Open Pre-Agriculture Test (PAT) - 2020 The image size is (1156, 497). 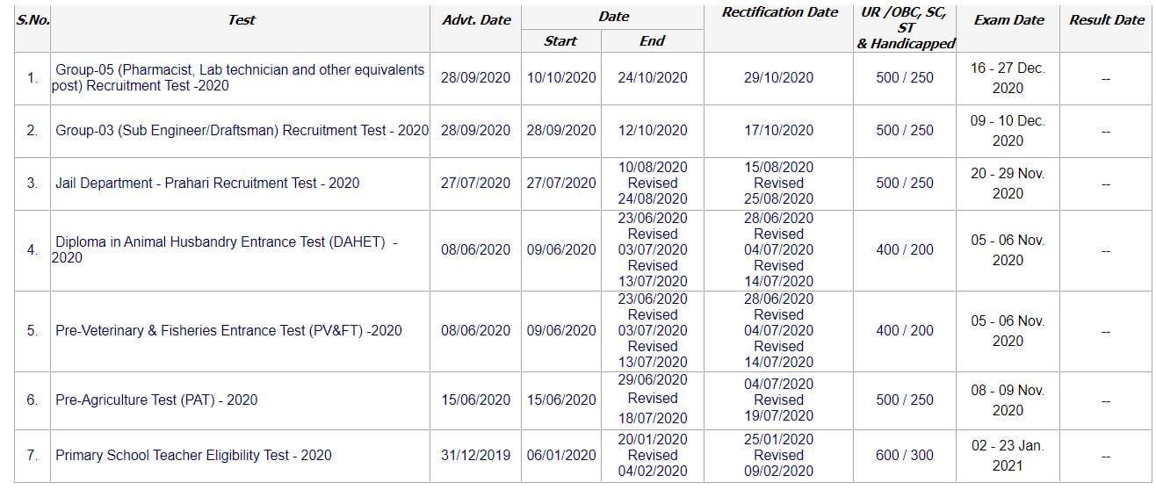[x=156, y=400]
